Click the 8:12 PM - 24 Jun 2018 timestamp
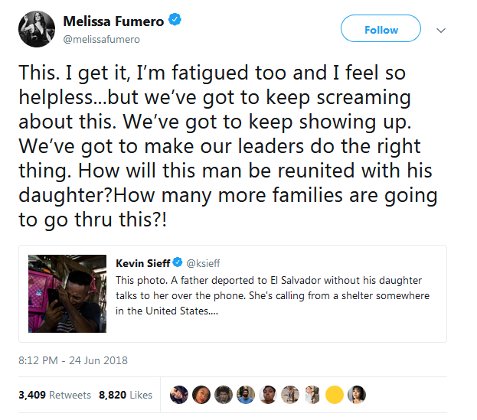477x420 pixels. click(x=73, y=360)
